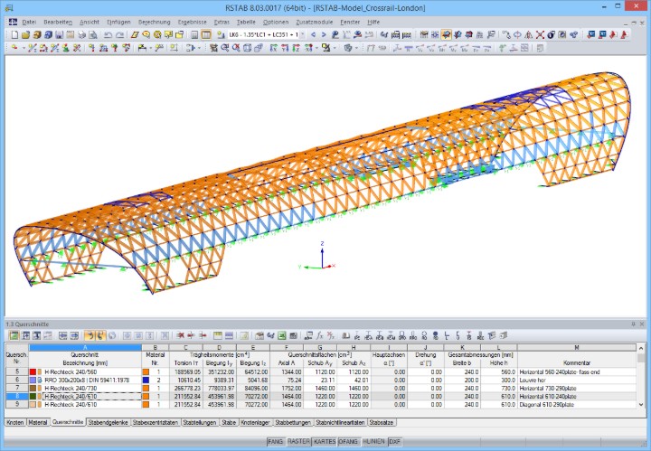Click the Excel export icon in table toolbar

pyautogui.click(x=282, y=335)
